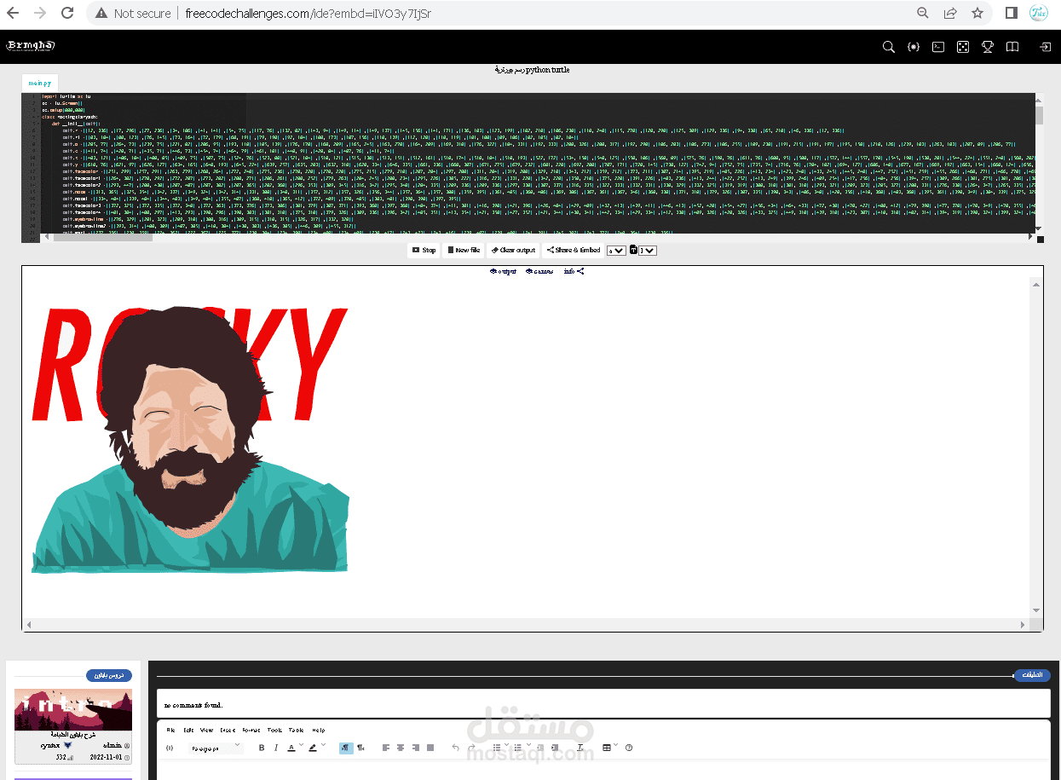Screen dimensions: 1061x780
Task: Justify text in the editor
Action: 430,748
